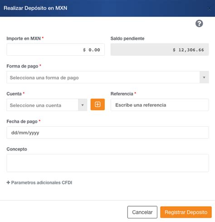This screenshot has height=222, width=215.
Task: Close the deposit dialog with the X
Action: [209, 9]
